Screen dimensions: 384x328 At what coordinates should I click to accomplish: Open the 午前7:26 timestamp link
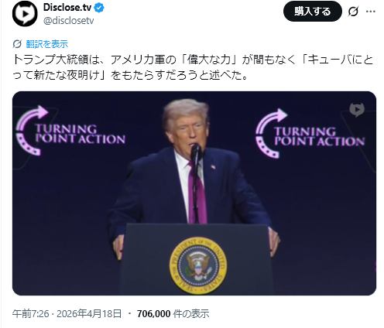point(30,314)
